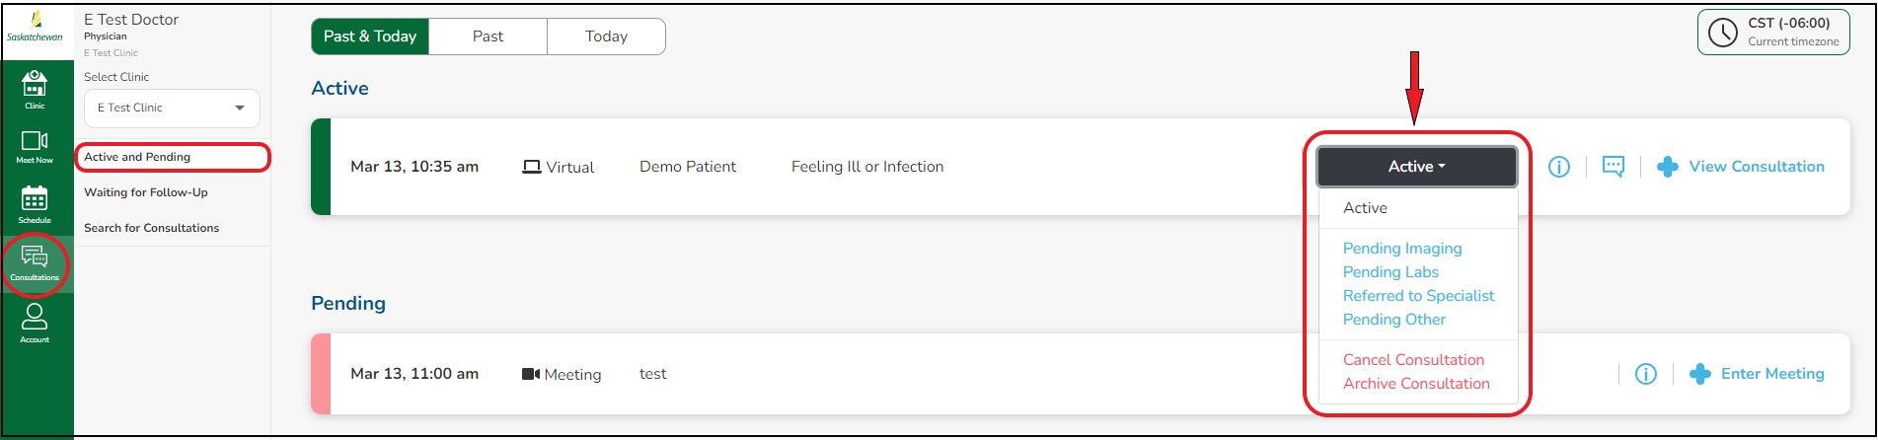Choose Referred to Specialist status option

pyautogui.click(x=1418, y=296)
